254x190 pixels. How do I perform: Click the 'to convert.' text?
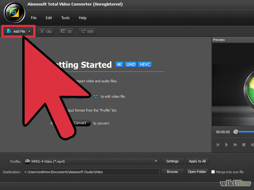101,123
